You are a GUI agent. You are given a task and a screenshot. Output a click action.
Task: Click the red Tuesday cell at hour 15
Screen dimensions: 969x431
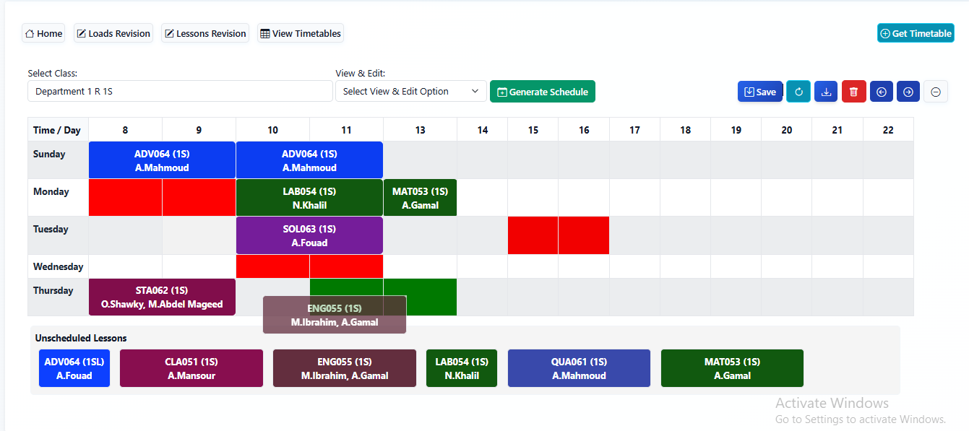point(533,235)
